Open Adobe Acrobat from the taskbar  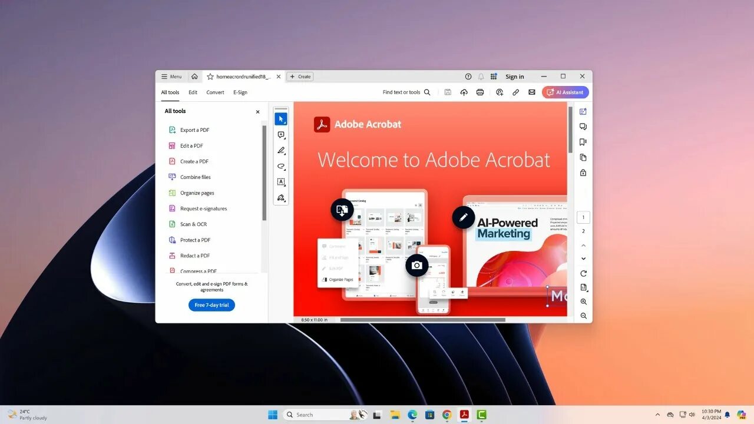pyautogui.click(x=464, y=415)
